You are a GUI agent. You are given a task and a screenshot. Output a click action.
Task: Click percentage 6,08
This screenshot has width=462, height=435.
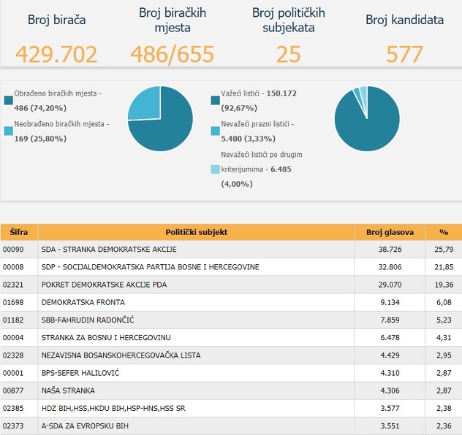tap(444, 302)
